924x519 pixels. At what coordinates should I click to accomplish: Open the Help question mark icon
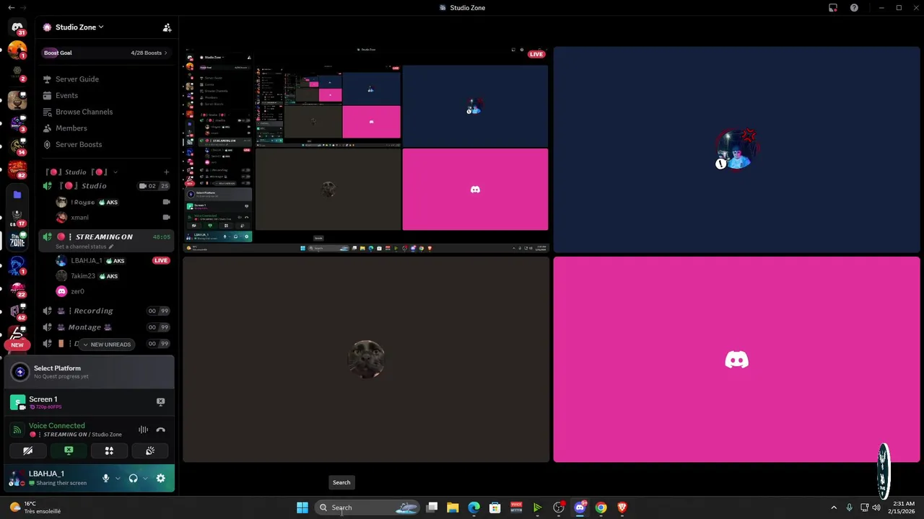pos(854,7)
